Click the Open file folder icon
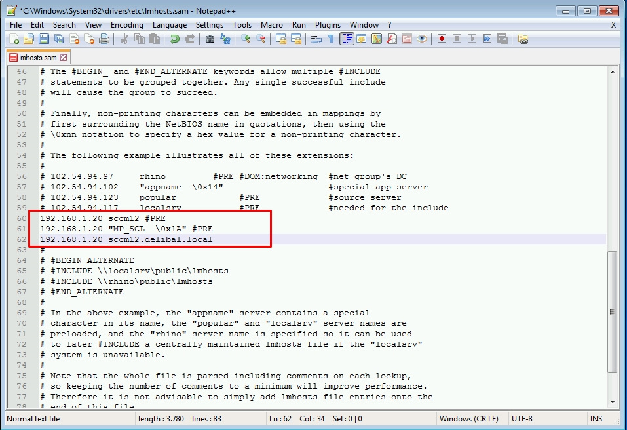Image resolution: width=627 pixels, height=430 pixels. 29,39
